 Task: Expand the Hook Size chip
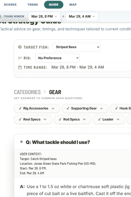(x=121, y=108)
